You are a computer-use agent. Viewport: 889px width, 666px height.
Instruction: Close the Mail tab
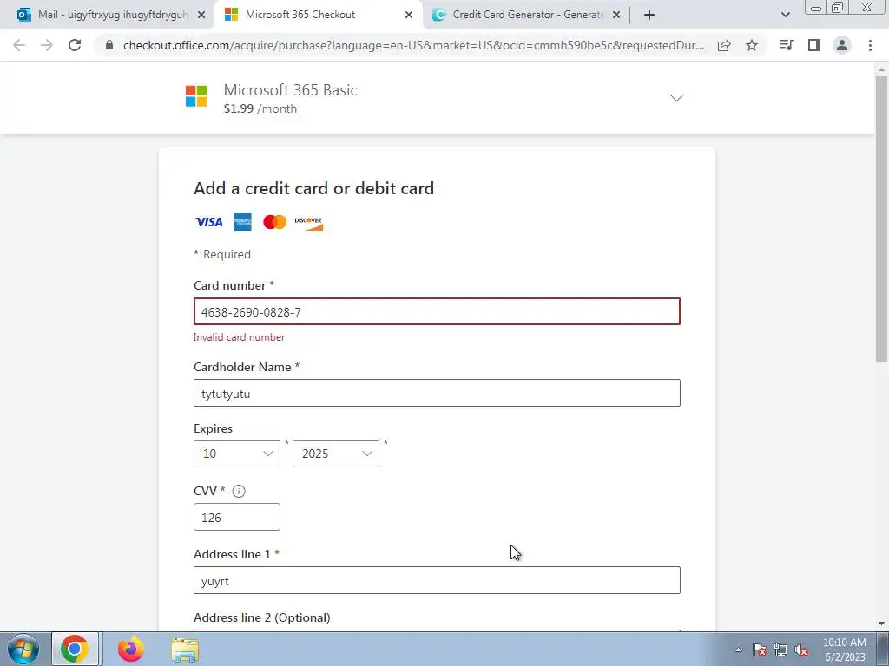coord(201,15)
